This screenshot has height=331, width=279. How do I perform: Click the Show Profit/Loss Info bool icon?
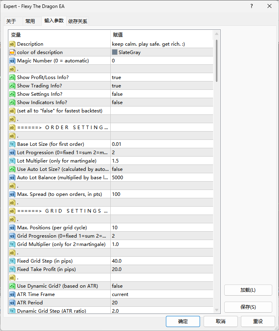pyautogui.click(x=12, y=77)
